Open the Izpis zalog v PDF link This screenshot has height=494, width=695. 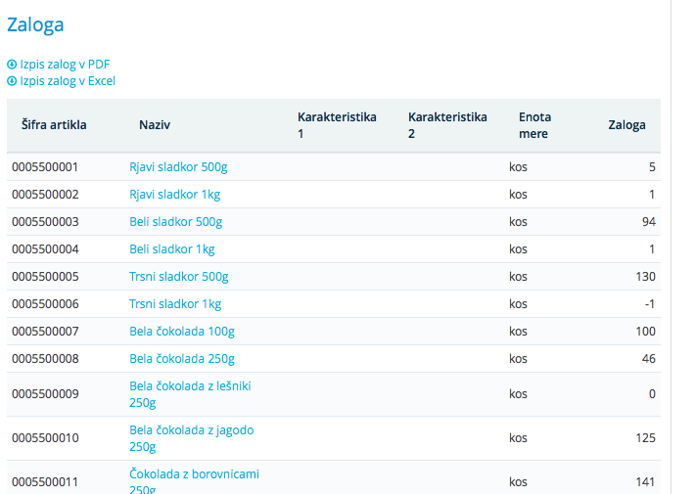pyautogui.click(x=65, y=65)
